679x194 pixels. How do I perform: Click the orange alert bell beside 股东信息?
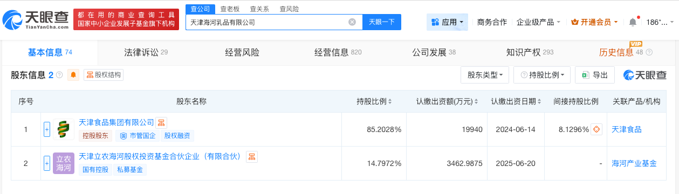coord(73,75)
